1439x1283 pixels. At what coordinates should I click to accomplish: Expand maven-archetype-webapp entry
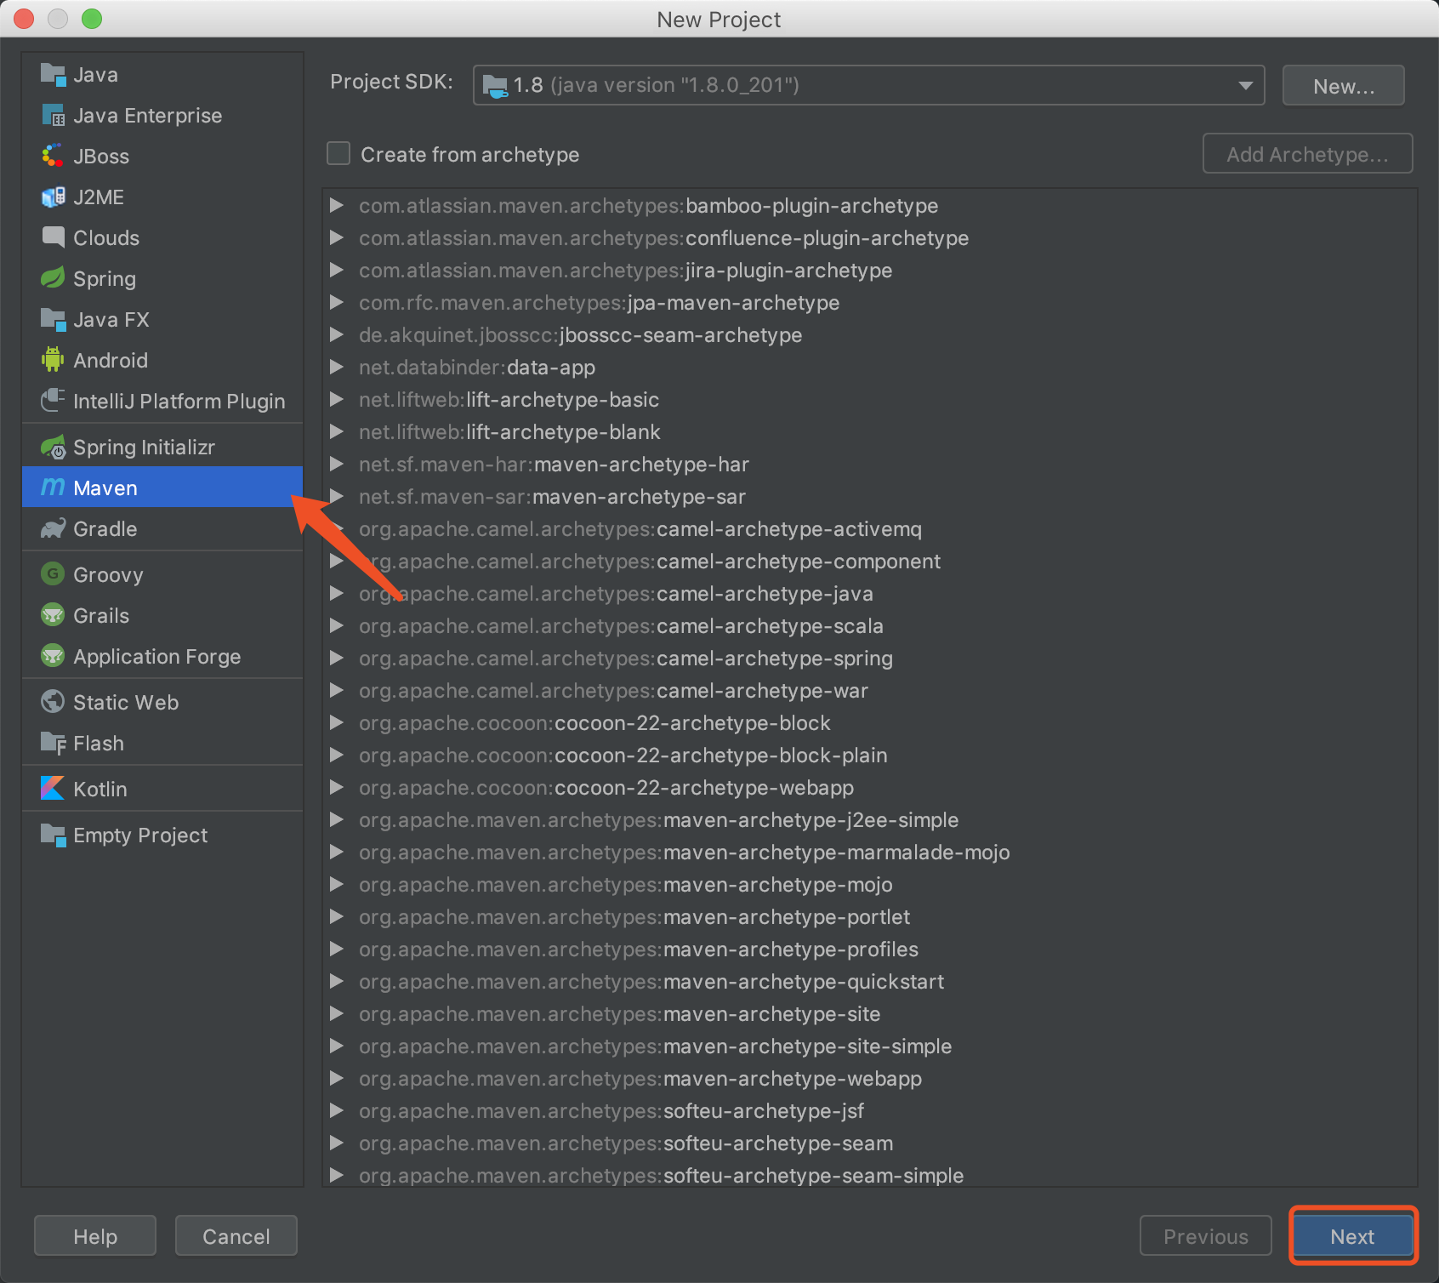337,1079
